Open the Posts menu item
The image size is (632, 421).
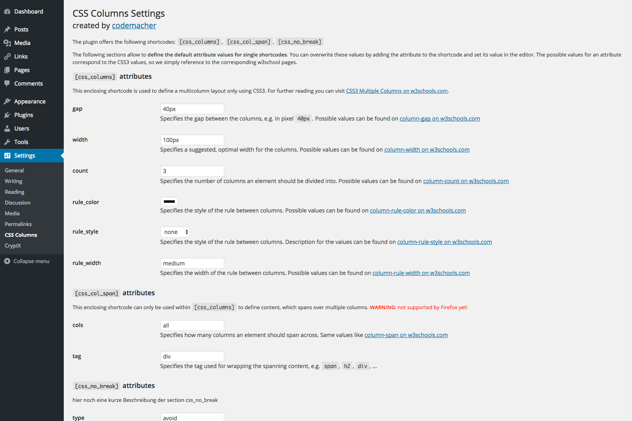[x=32, y=29]
